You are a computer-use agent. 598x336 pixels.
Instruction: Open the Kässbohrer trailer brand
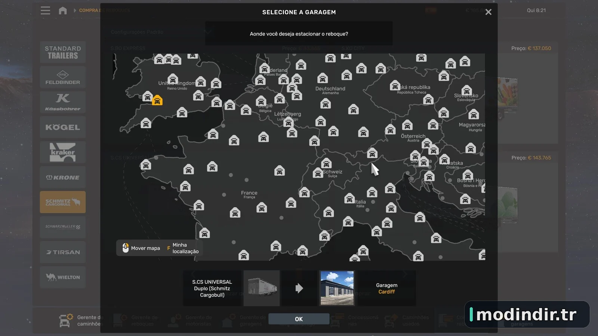coord(63,102)
